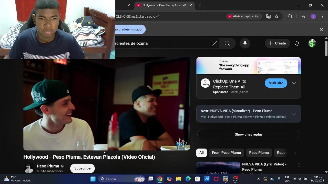Select the All filter chip

pyautogui.click(x=201, y=153)
